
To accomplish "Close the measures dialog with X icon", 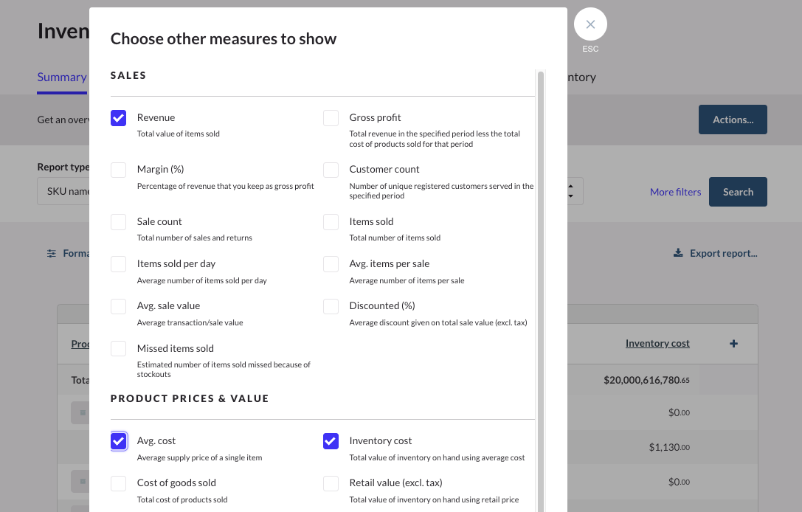I will pos(590,24).
